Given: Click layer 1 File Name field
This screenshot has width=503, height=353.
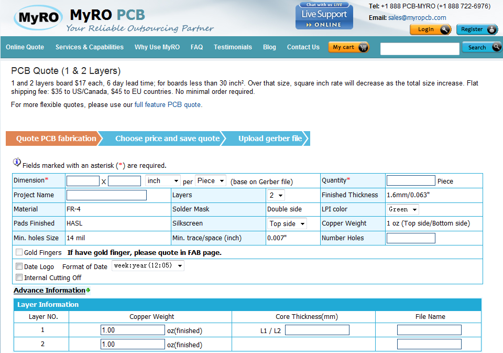Looking at the screenshot, I should [x=429, y=330].
